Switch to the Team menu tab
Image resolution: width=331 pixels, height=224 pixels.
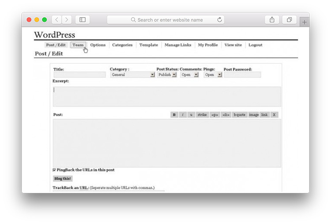pyautogui.click(x=78, y=45)
